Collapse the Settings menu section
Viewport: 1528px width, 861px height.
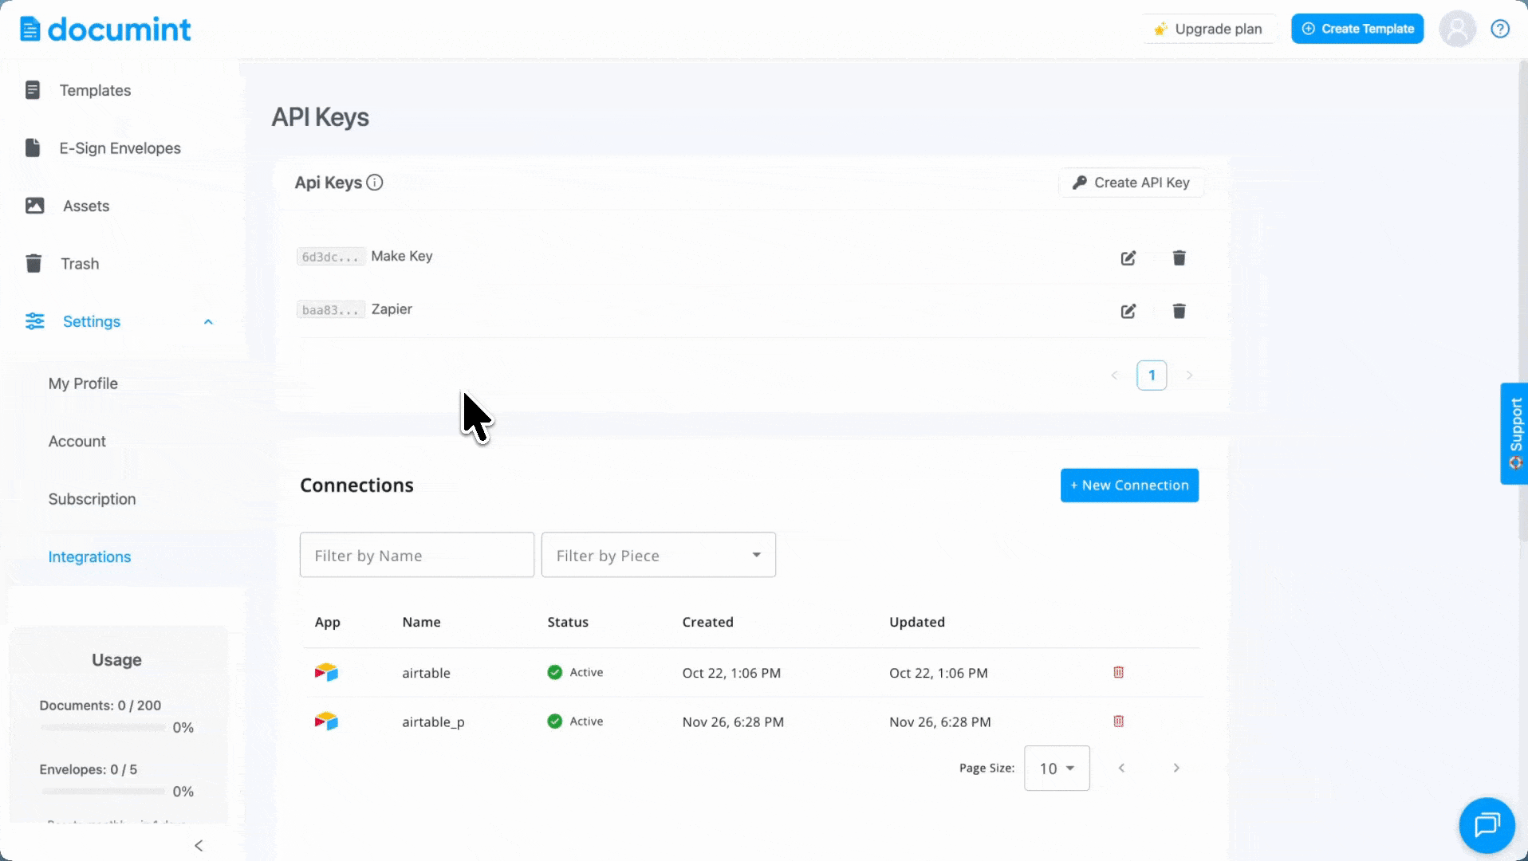208,322
